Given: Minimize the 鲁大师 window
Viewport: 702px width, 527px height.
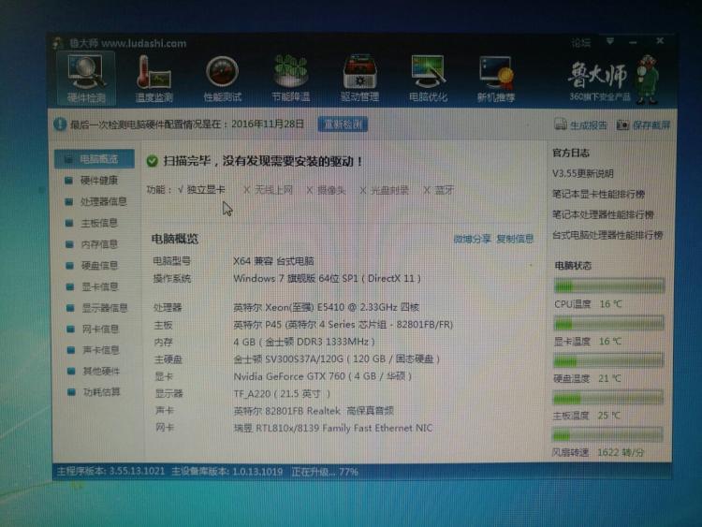Looking at the screenshot, I should tap(633, 42).
